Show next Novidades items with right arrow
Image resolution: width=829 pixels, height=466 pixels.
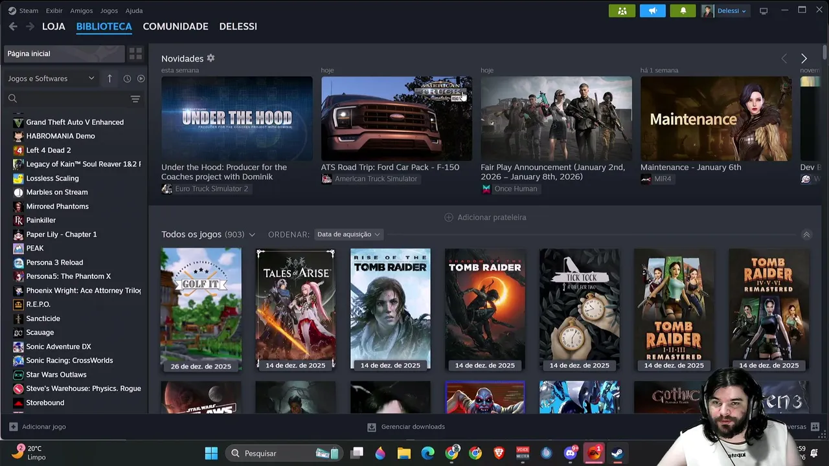[x=804, y=58]
